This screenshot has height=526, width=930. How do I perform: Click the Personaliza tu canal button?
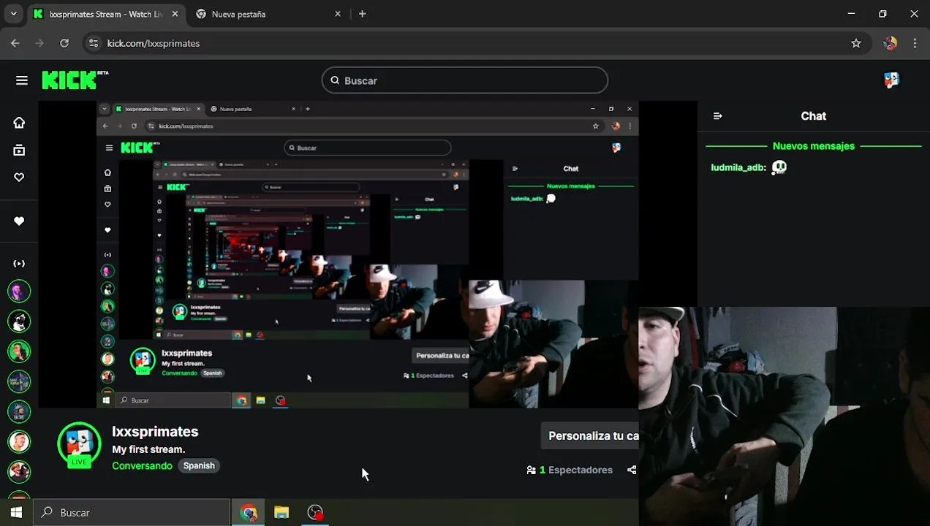[591, 436]
